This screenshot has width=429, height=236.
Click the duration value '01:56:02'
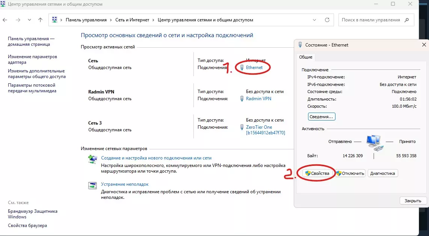[x=408, y=99]
